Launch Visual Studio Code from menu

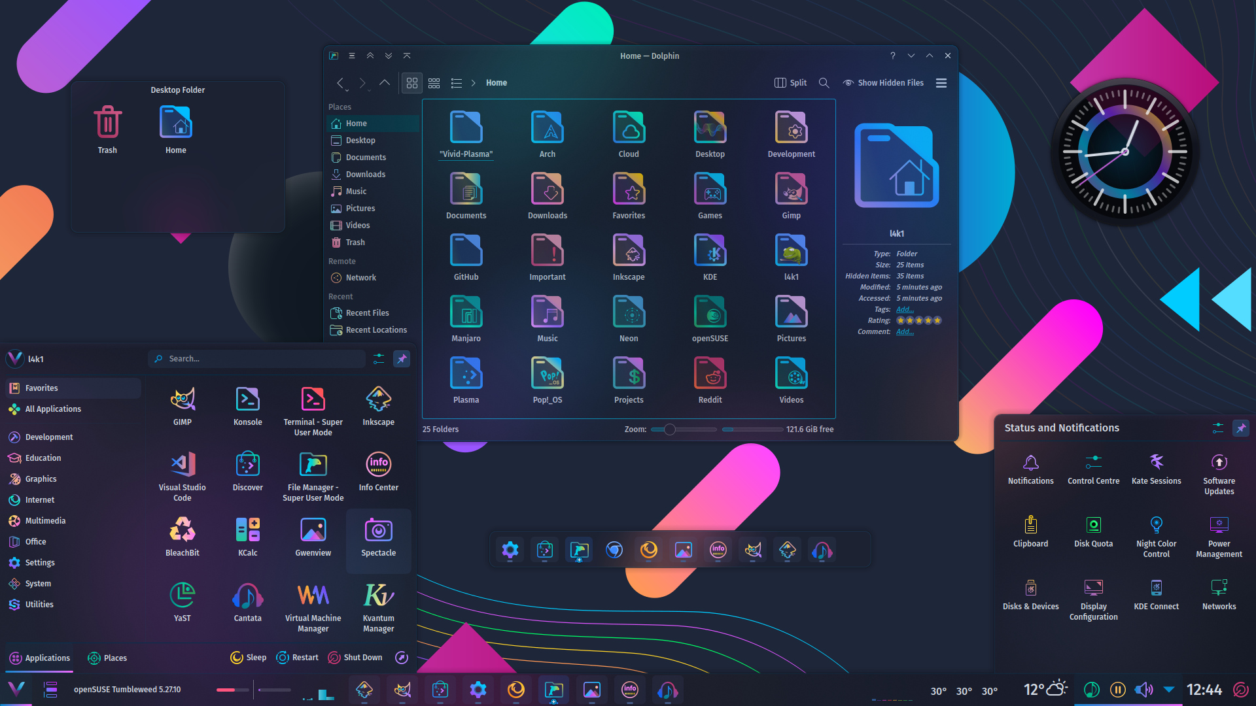point(183,476)
